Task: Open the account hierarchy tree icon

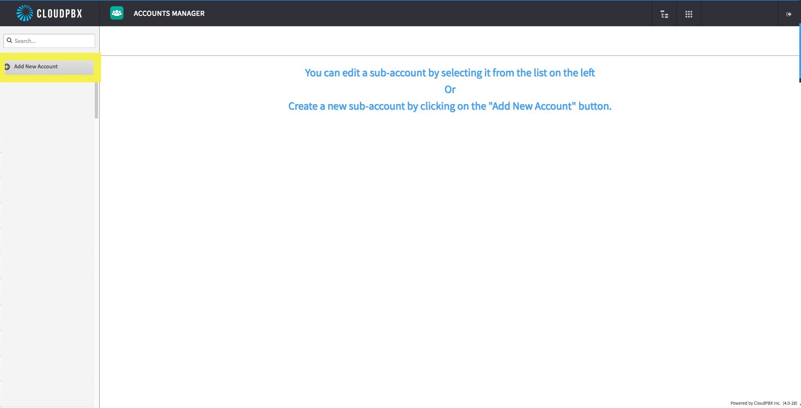Action: (664, 14)
